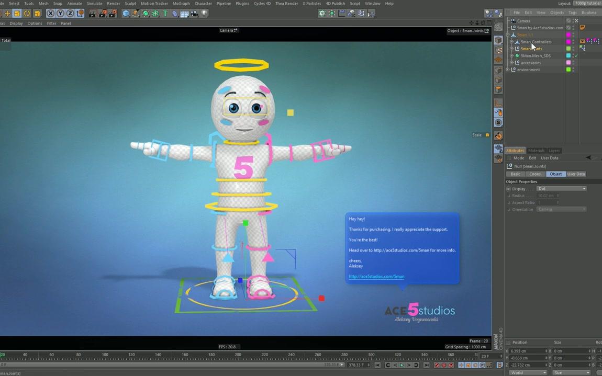This screenshot has height=376, width=602.
Task: Open the Display dropdown set to Dot
Action: click(561, 188)
